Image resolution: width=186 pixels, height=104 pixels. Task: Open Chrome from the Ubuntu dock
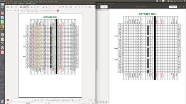2,27
